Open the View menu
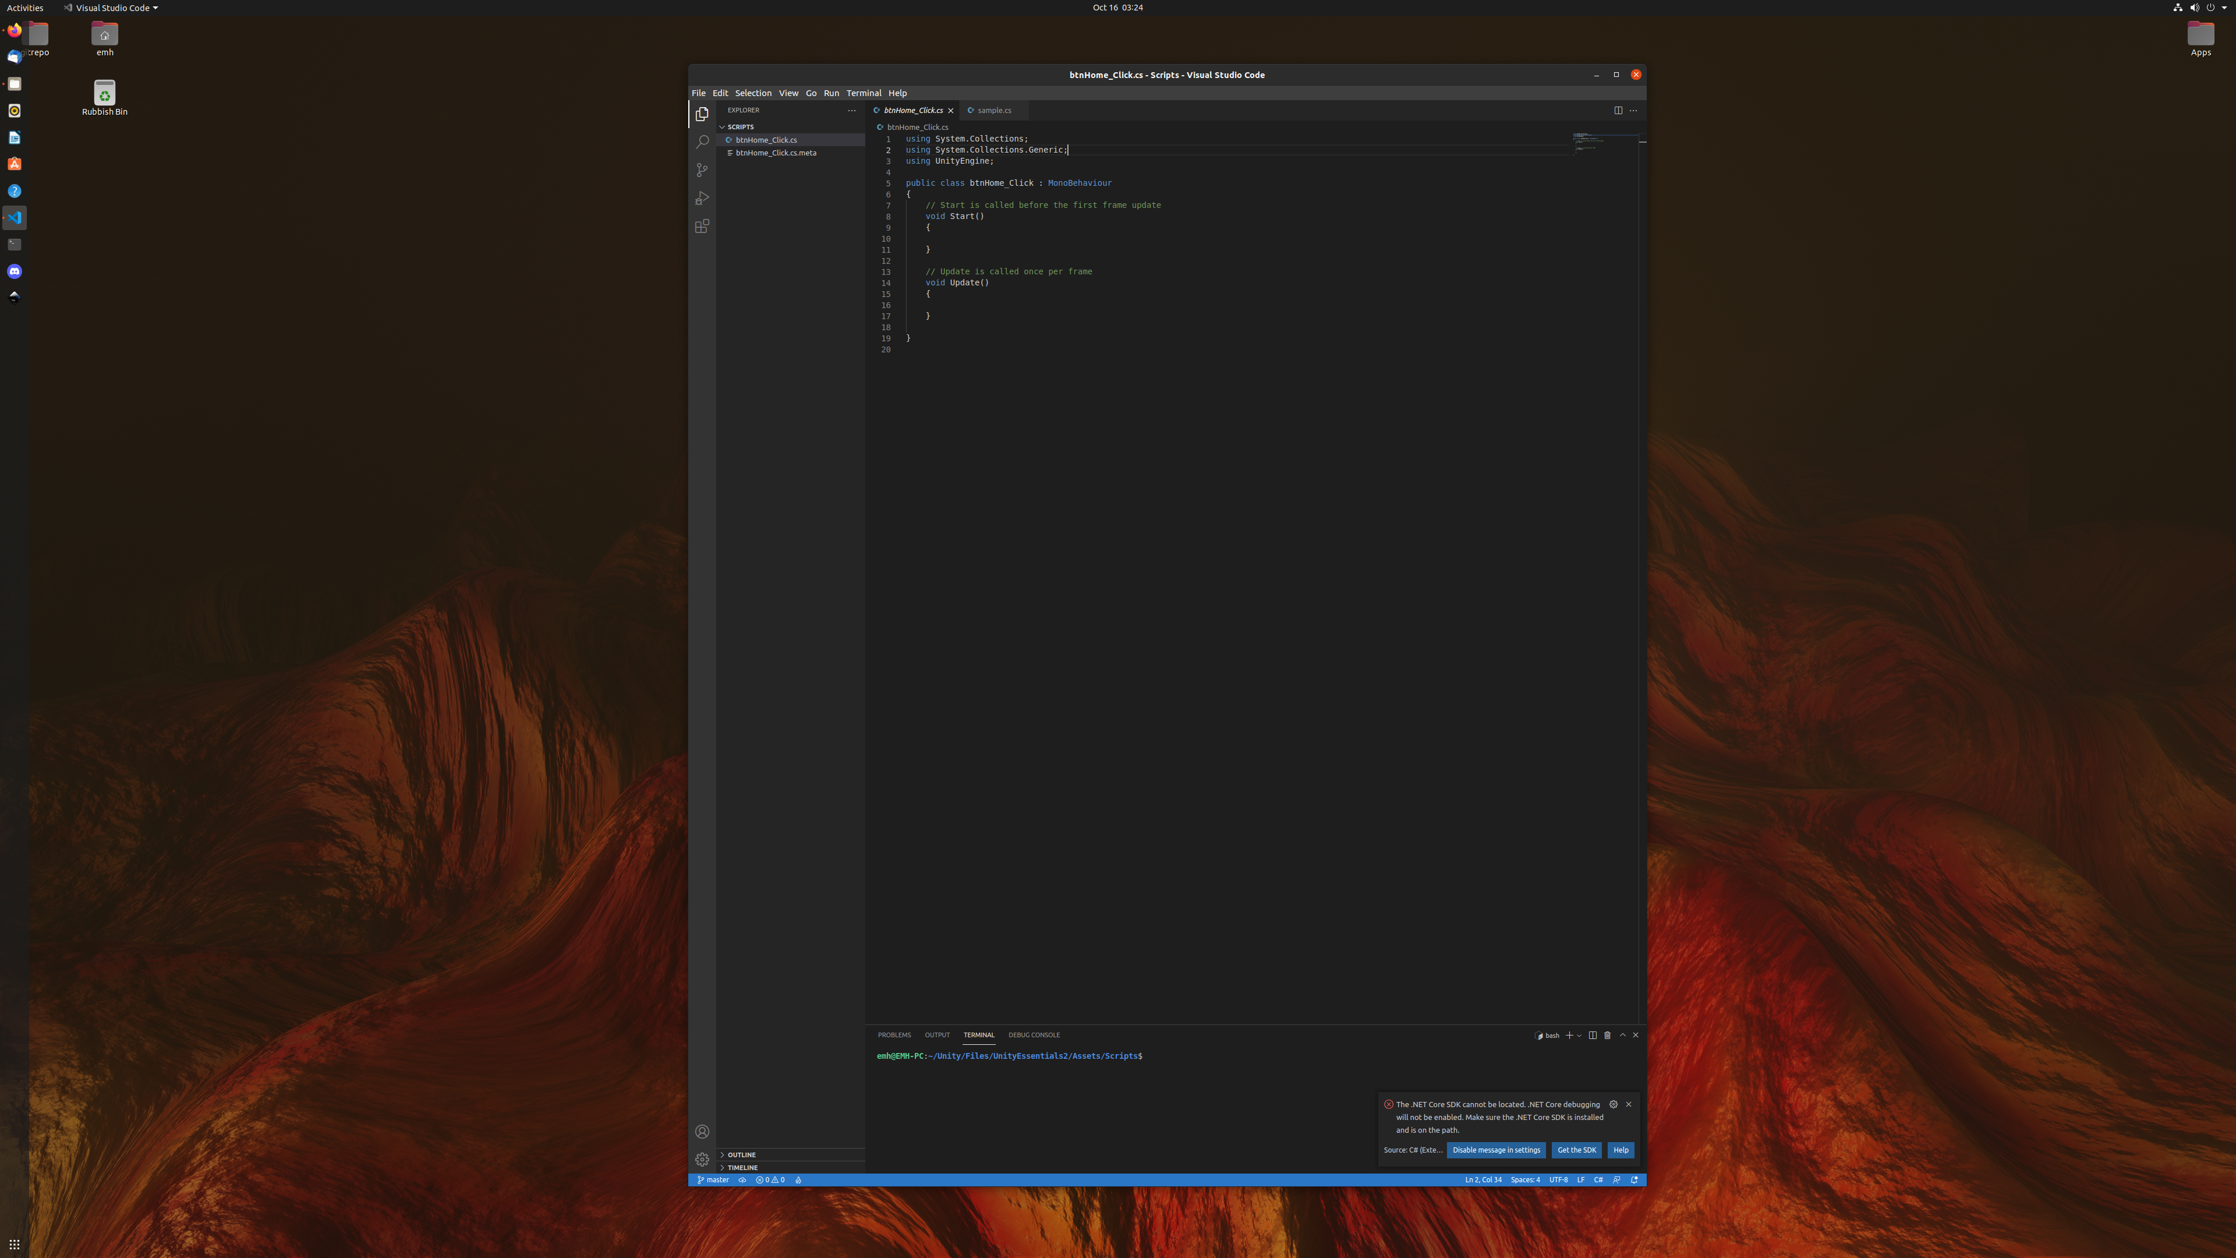The image size is (2236, 1258). [x=788, y=93]
